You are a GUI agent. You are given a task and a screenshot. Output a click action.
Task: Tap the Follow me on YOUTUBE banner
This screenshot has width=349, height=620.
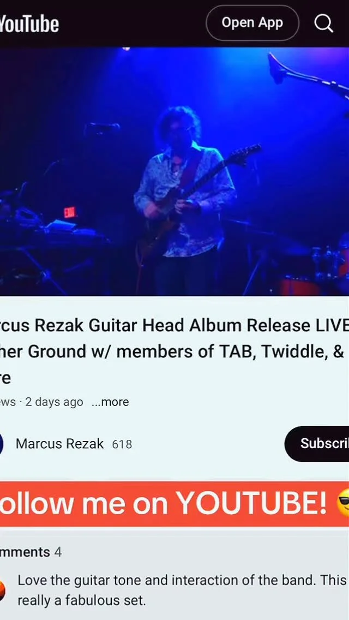(x=174, y=504)
